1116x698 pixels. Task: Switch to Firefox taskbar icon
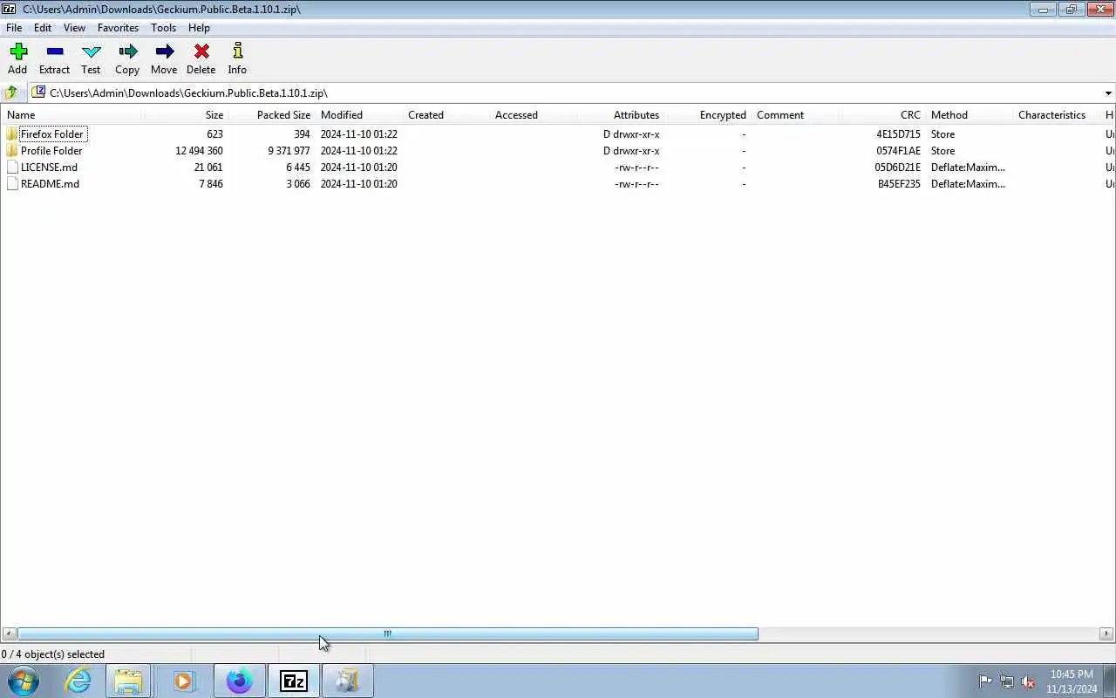(239, 681)
